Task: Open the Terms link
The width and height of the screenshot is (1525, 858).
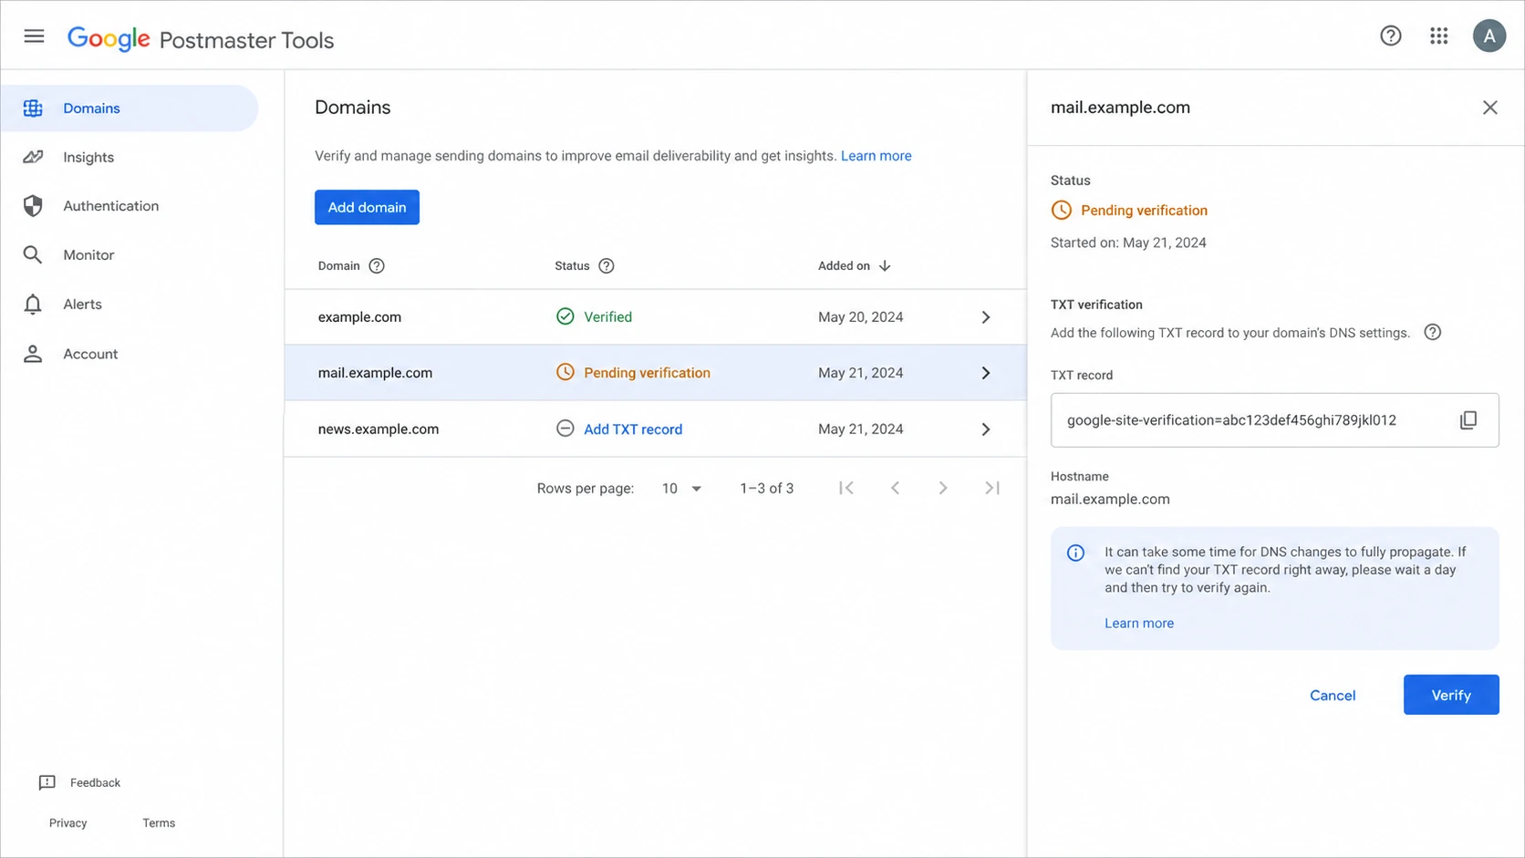Action: [x=159, y=822]
